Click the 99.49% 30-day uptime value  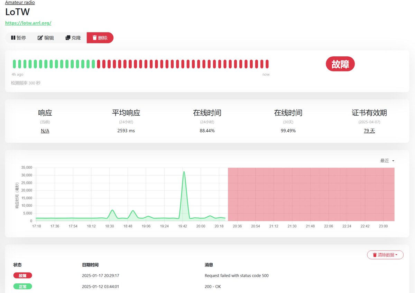288,131
